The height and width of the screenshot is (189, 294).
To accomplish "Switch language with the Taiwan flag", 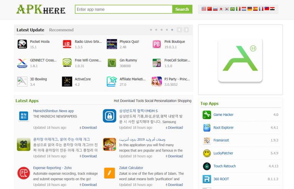I will (x=267, y=9).
